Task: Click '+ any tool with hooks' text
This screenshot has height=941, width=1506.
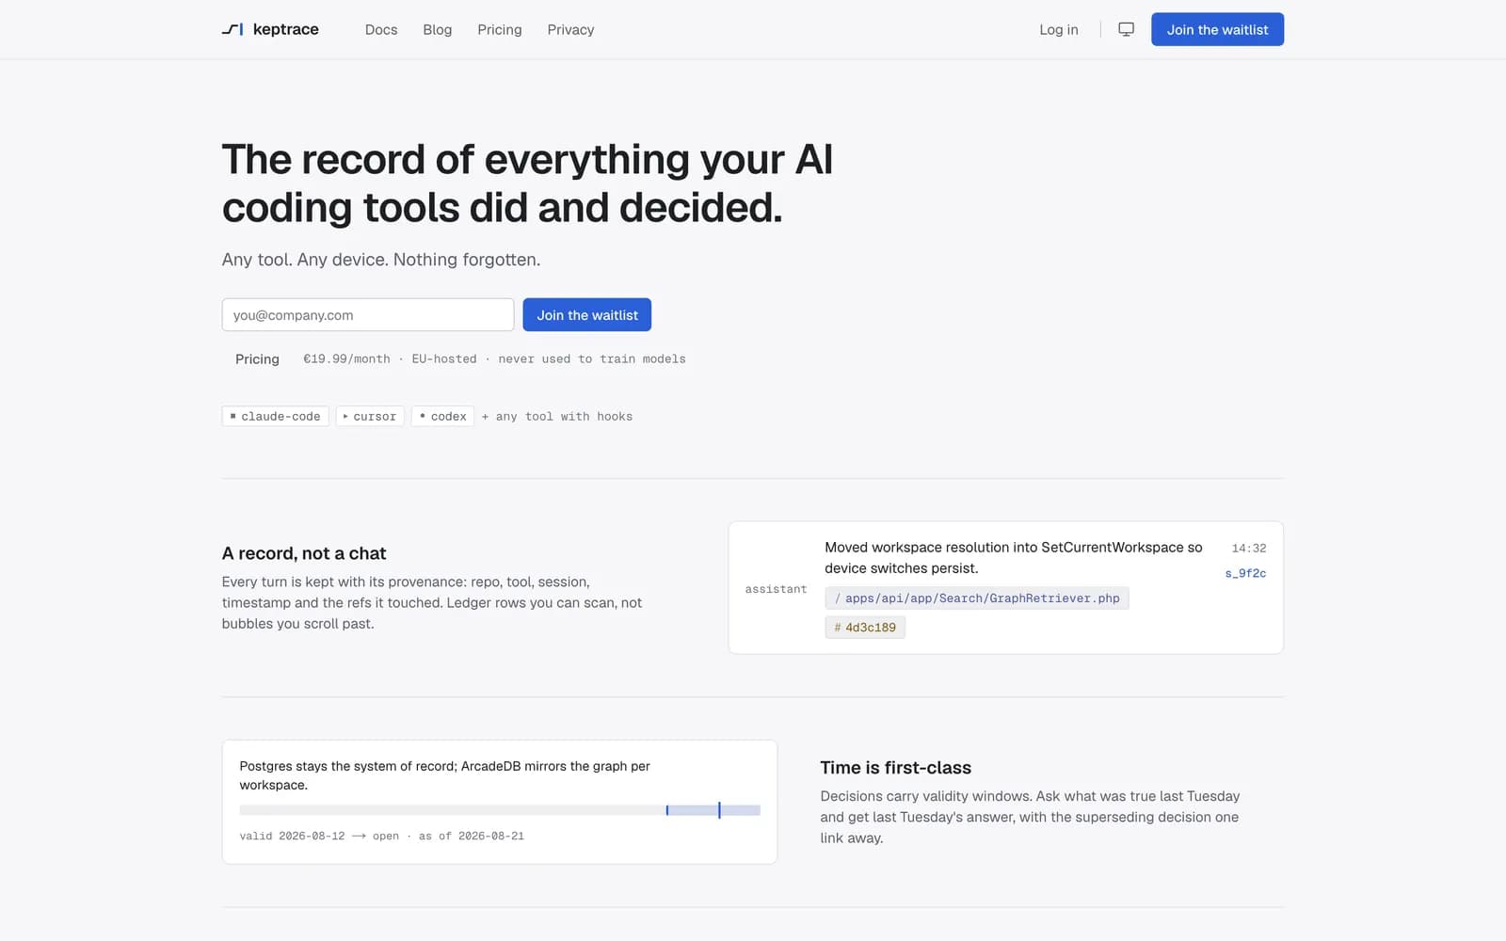Action: pos(557,416)
